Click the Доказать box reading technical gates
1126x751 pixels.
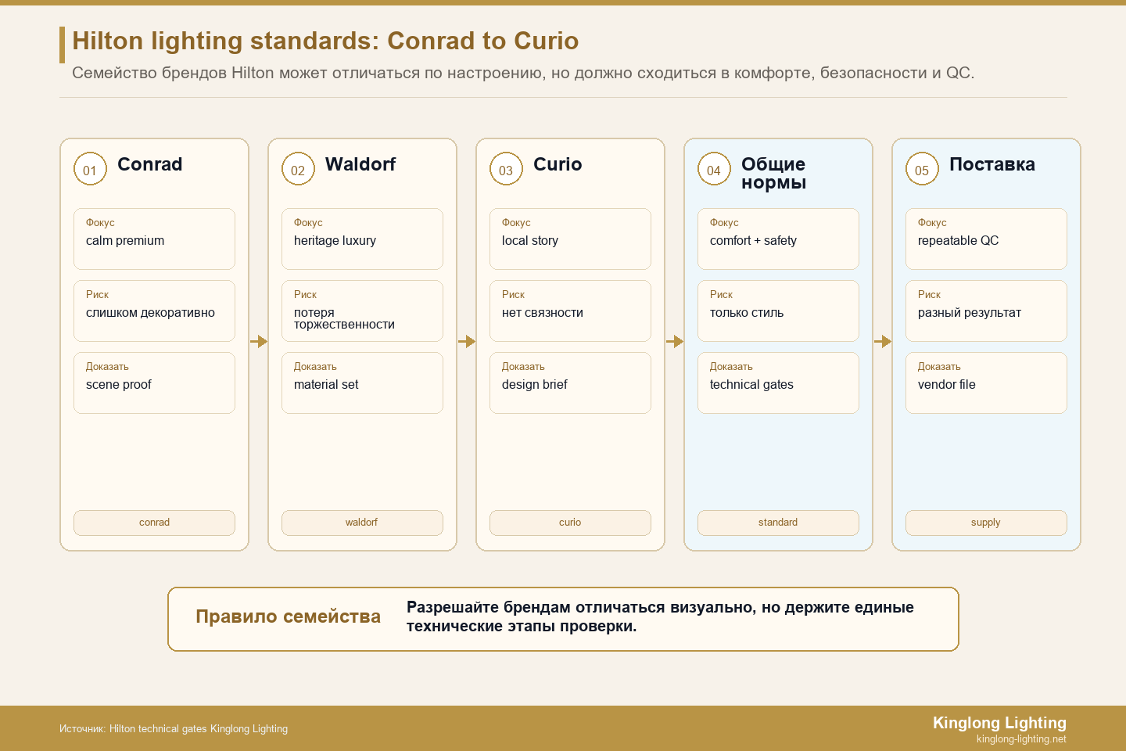click(x=778, y=383)
